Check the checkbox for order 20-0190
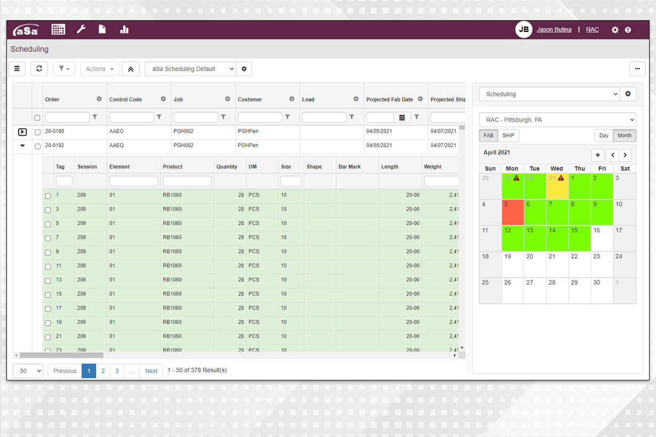Screen dimensions: 656x437 tap(37, 132)
